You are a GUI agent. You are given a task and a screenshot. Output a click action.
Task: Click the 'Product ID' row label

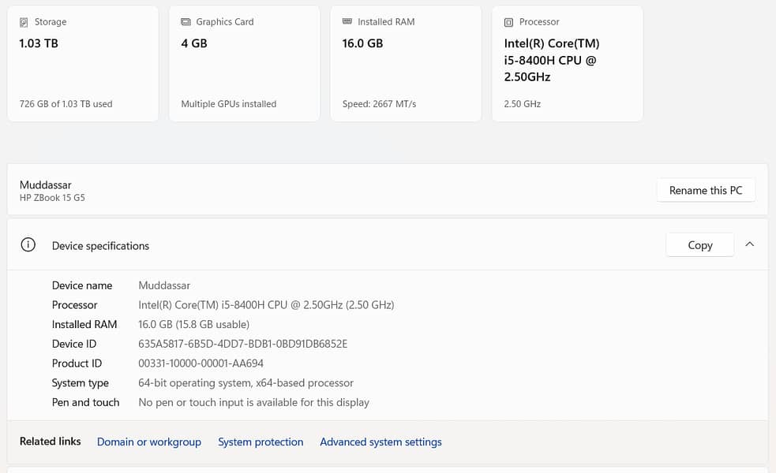77,363
